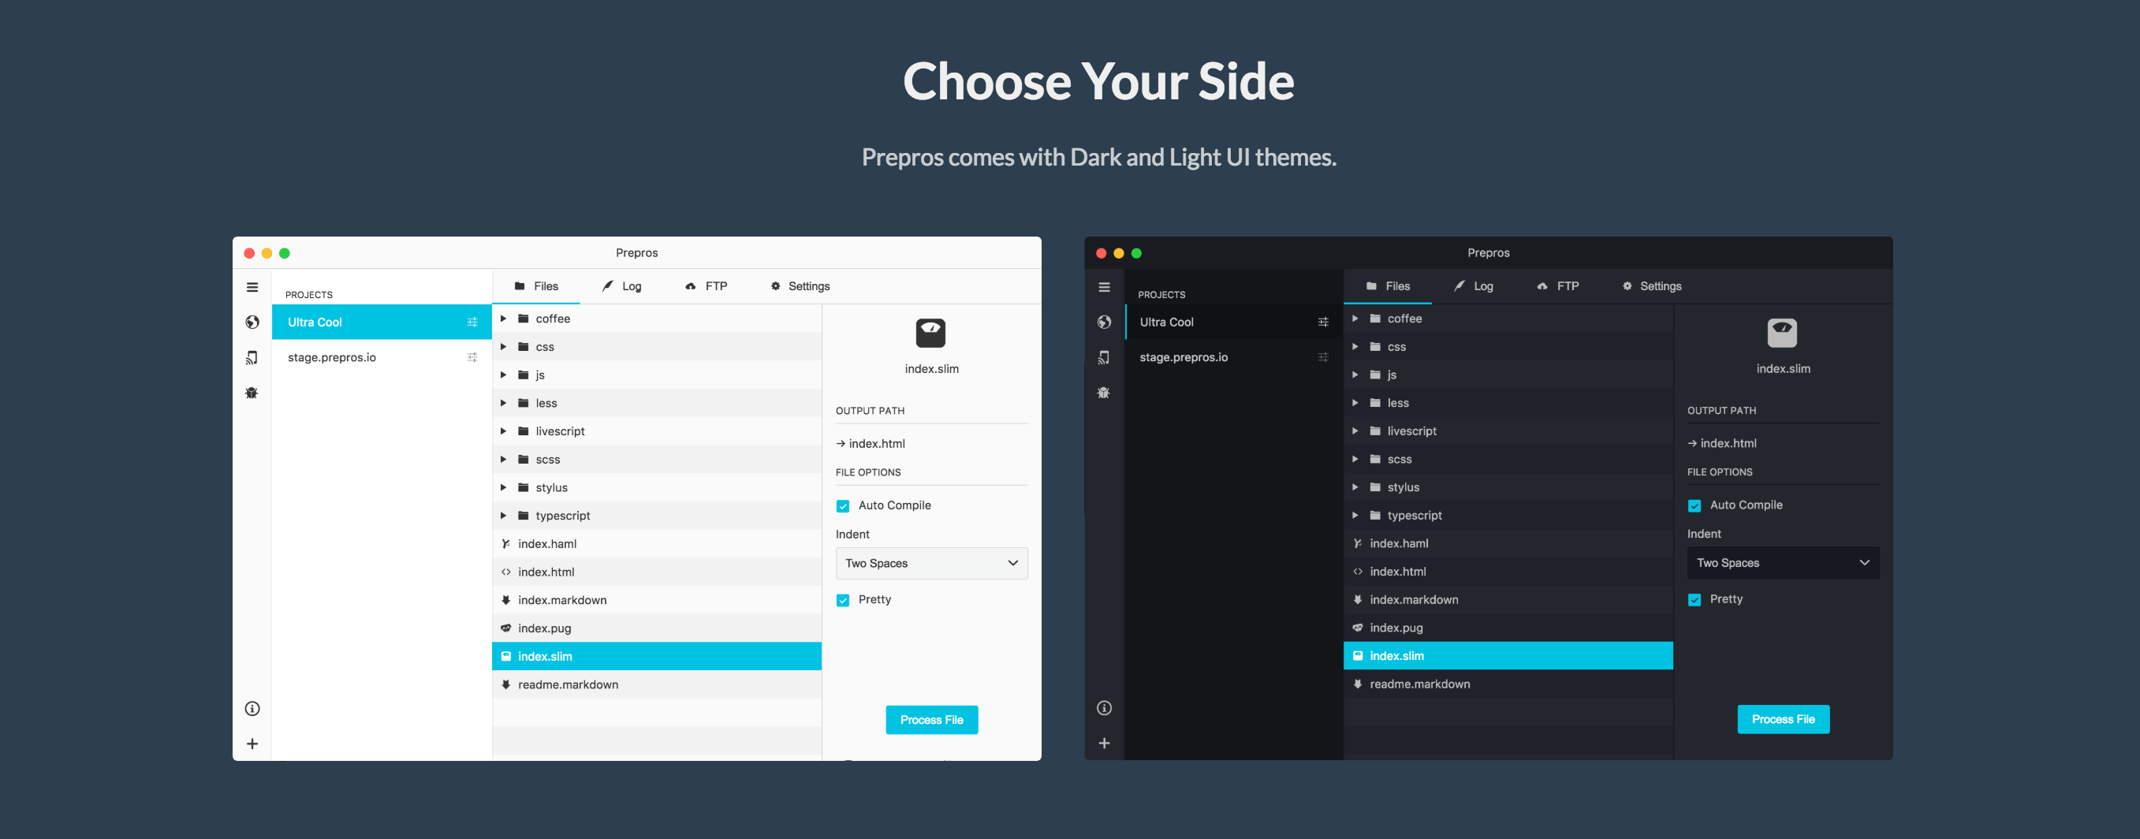
Task: Click index.html output path in light window
Action: click(x=871, y=444)
